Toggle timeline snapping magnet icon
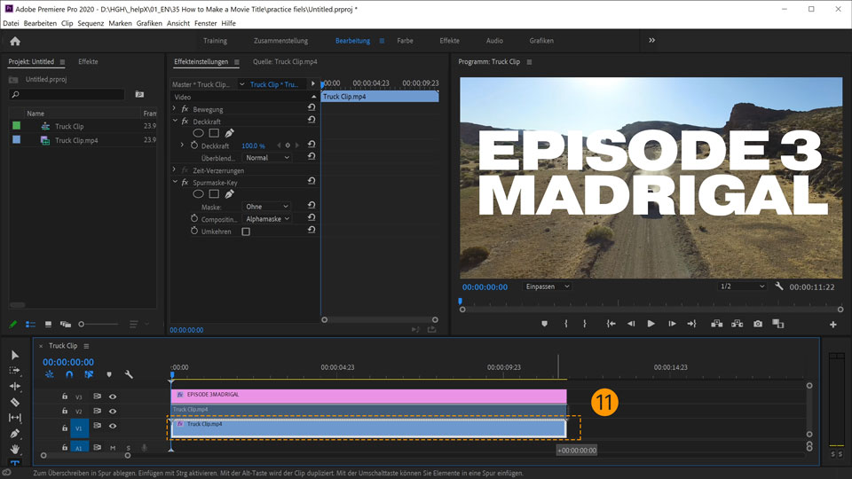852x479 pixels. click(69, 374)
